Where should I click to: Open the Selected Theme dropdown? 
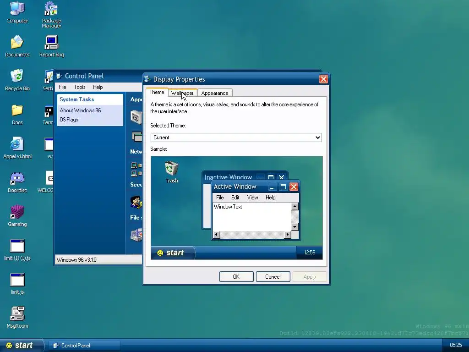236,137
